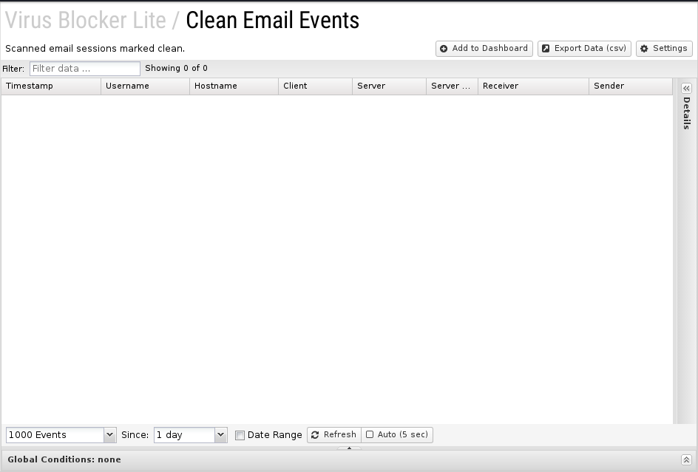
Task: Expand the Global Conditions panel
Action: (x=686, y=459)
